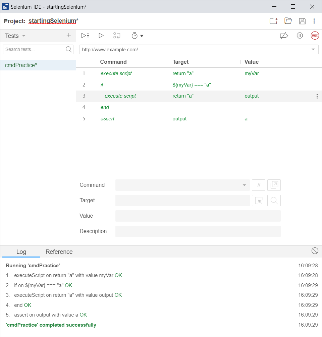Open new window configuration button
The width and height of the screenshot is (322, 337).
coord(274,185)
